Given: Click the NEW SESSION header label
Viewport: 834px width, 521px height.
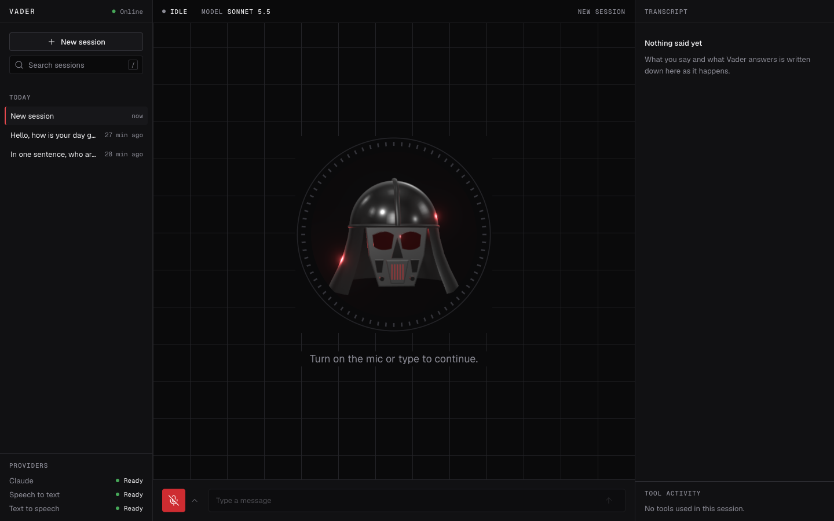Looking at the screenshot, I should pos(601,12).
